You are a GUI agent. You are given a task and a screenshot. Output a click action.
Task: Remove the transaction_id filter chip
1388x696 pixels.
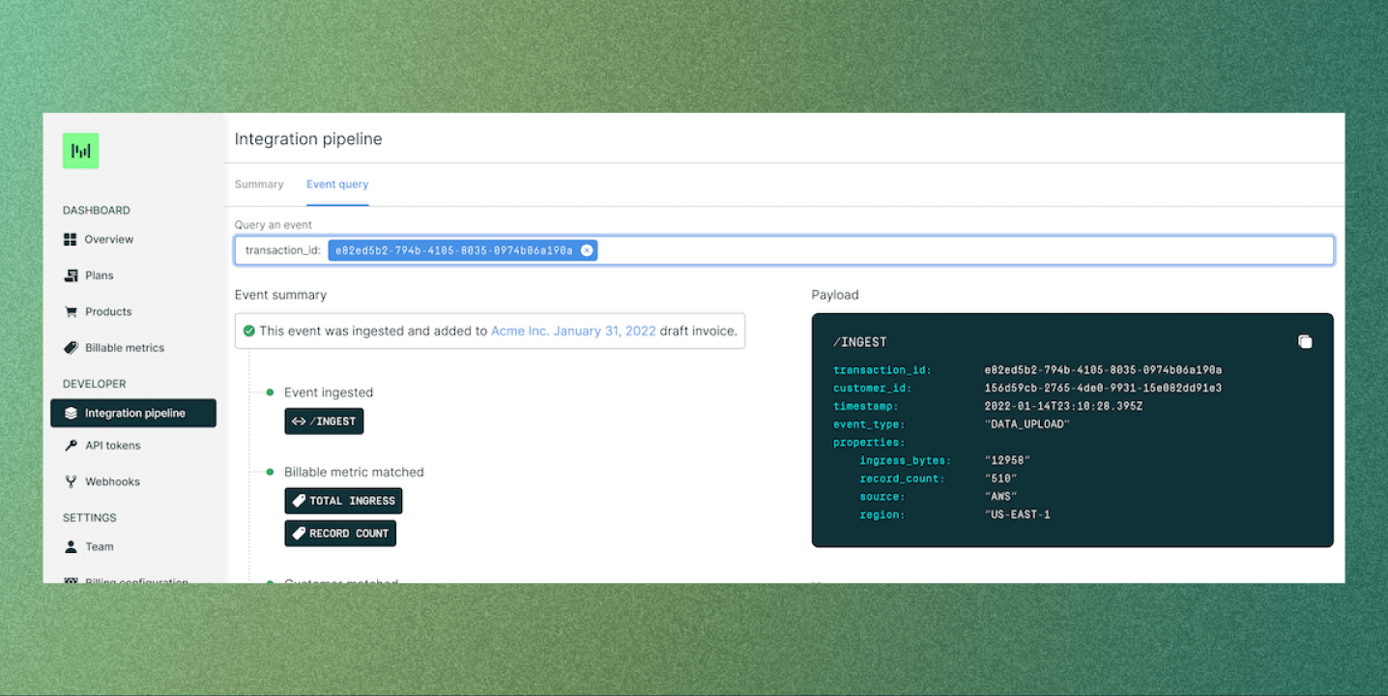587,249
